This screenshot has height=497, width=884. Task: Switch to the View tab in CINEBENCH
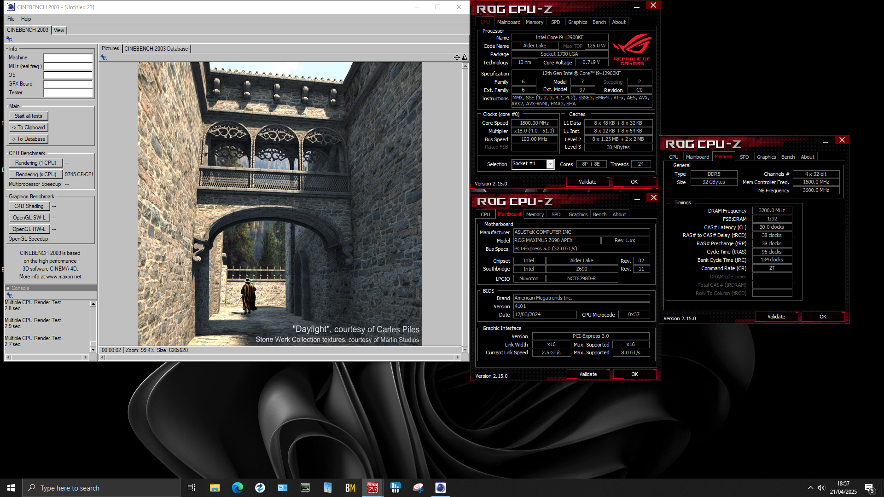pos(59,30)
